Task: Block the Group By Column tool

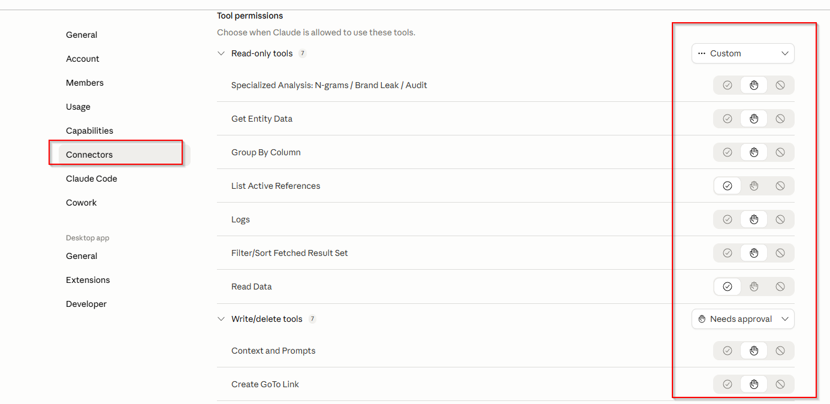Action: pos(780,152)
